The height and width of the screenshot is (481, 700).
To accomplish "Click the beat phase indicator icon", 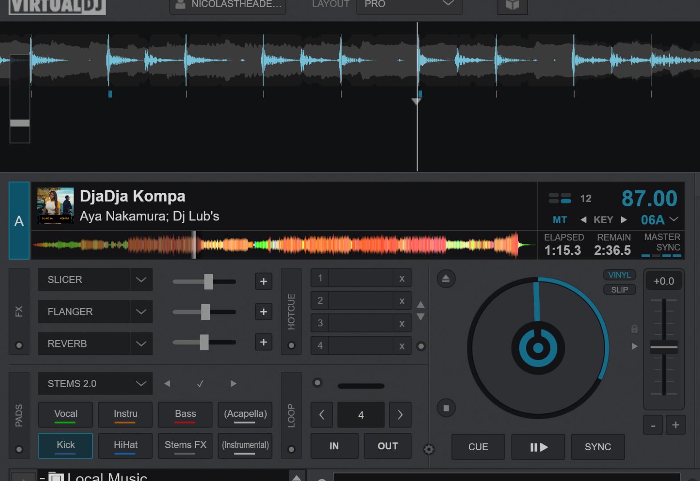I will click(x=560, y=198).
